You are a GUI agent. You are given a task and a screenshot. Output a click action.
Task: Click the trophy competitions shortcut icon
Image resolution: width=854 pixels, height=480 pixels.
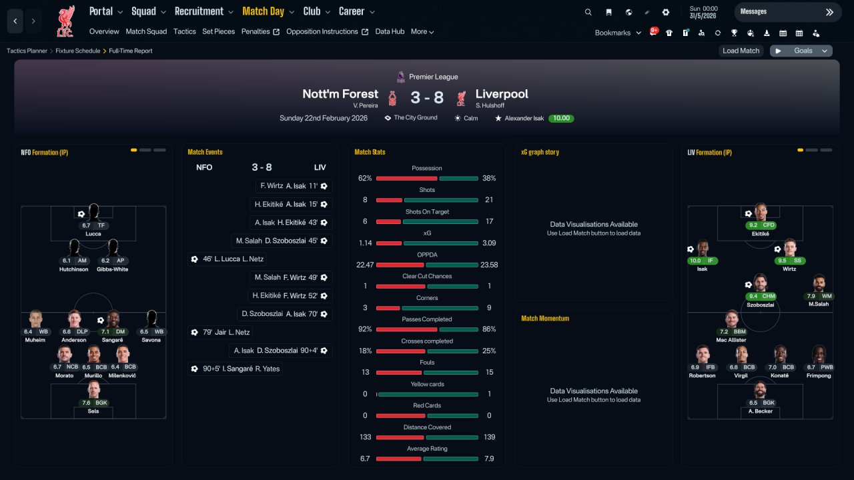pyautogui.click(x=734, y=33)
